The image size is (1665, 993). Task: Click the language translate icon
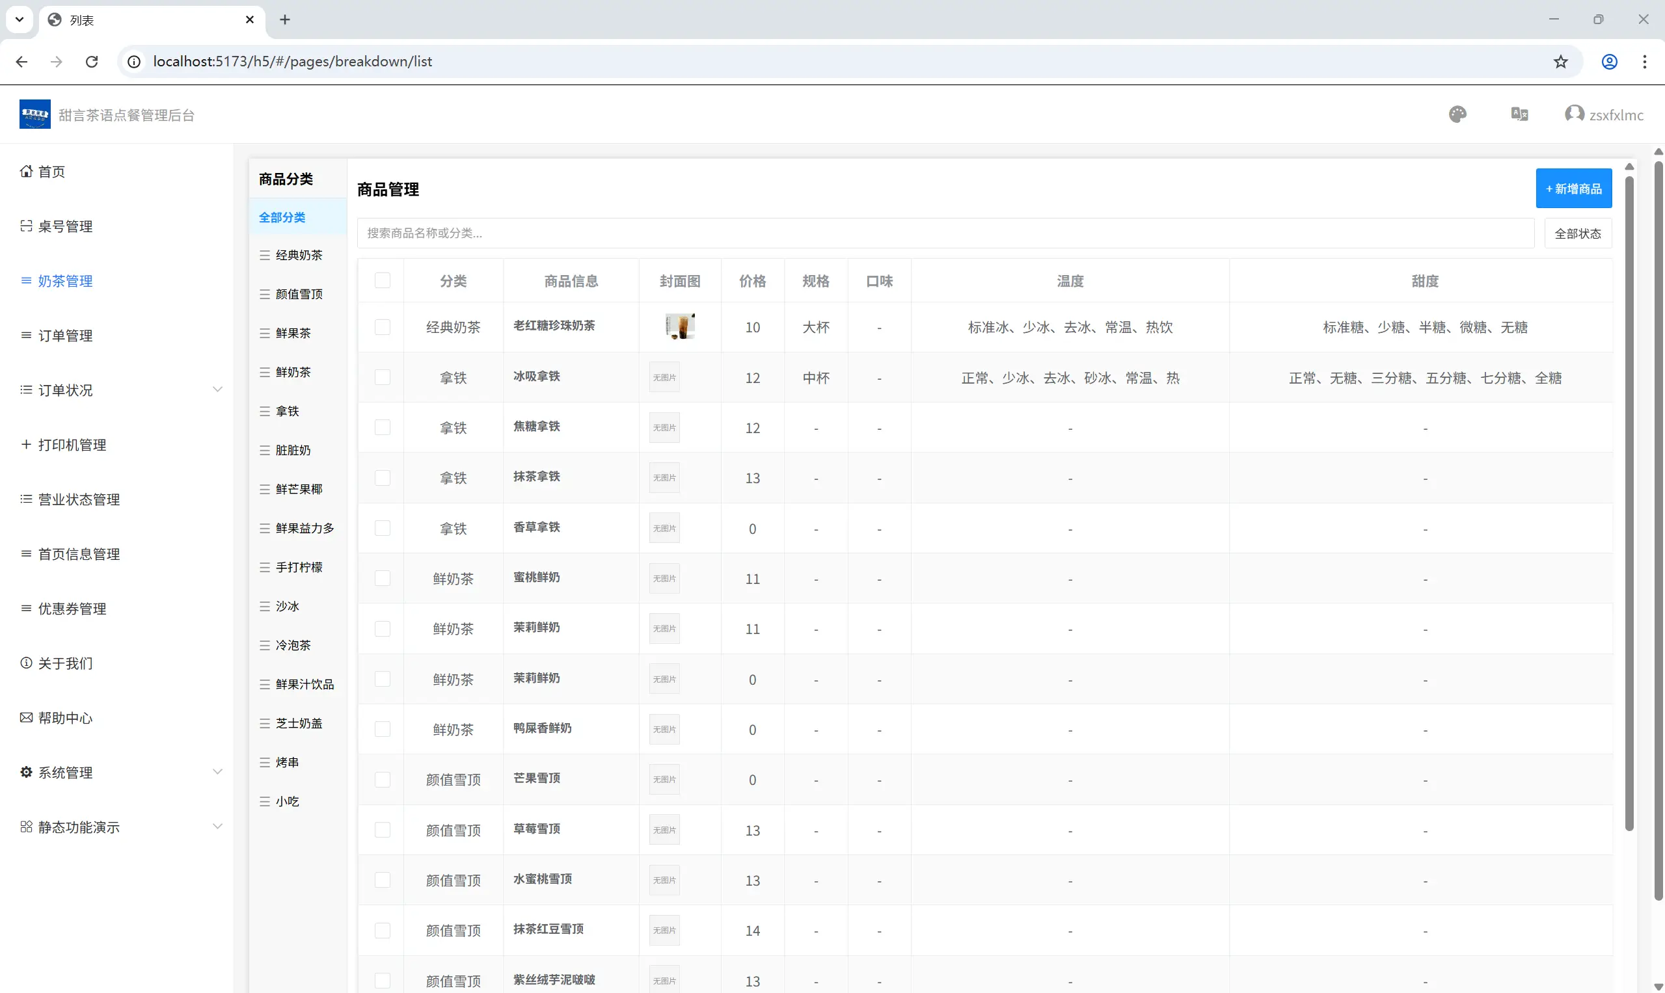coord(1519,114)
